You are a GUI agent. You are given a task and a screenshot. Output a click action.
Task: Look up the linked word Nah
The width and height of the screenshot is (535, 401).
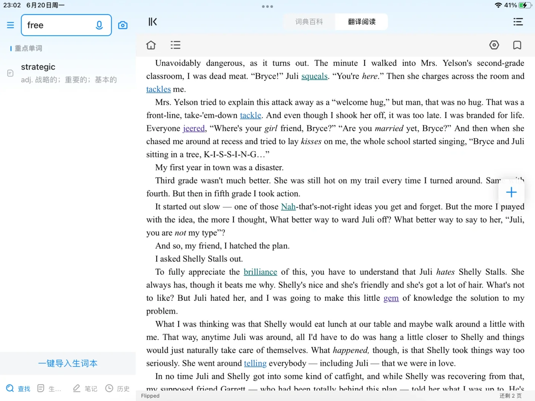(288, 206)
